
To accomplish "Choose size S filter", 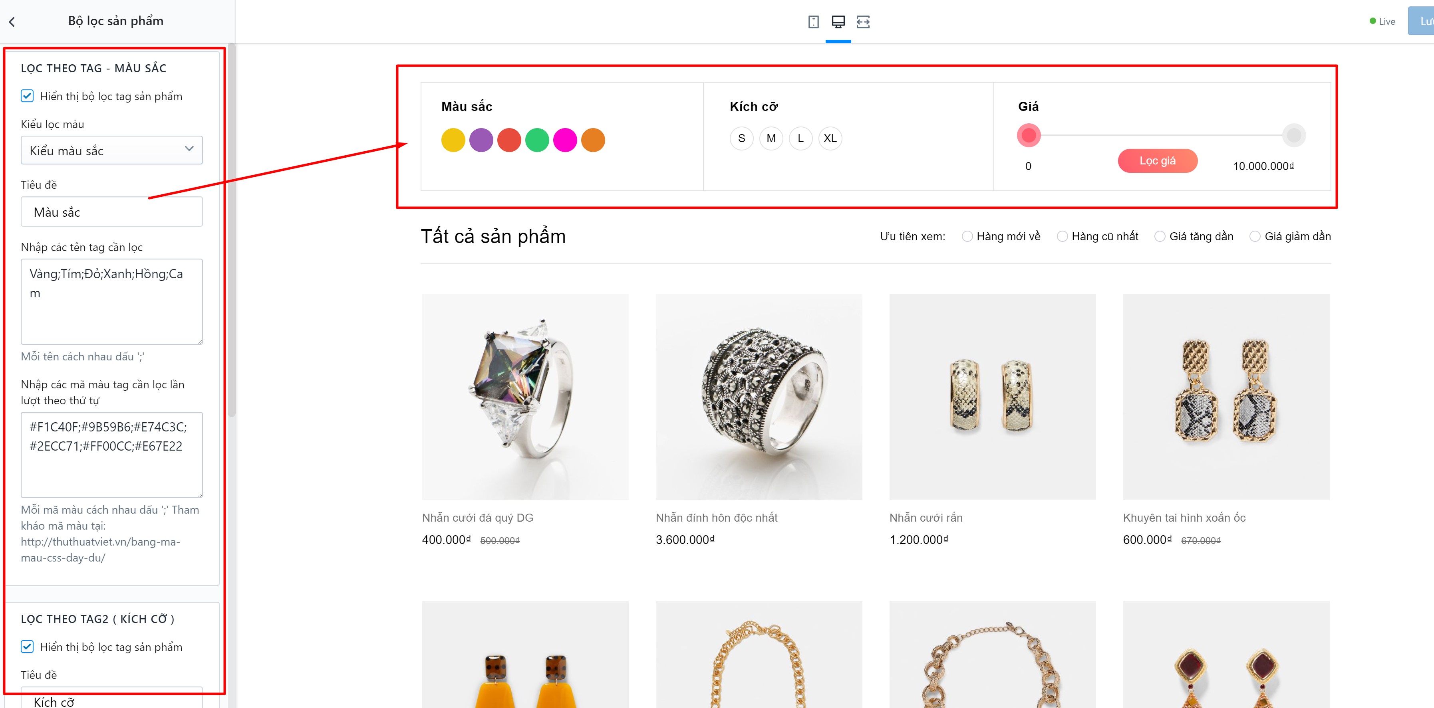I will [x=741, y=138].
